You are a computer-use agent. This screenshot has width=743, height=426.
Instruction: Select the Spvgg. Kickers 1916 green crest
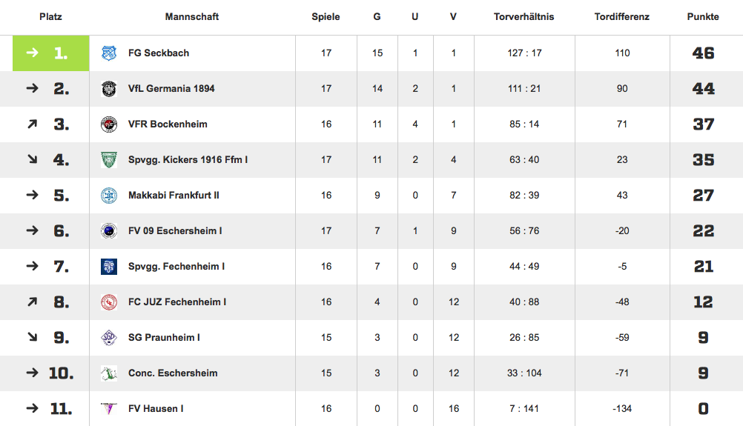109,159
